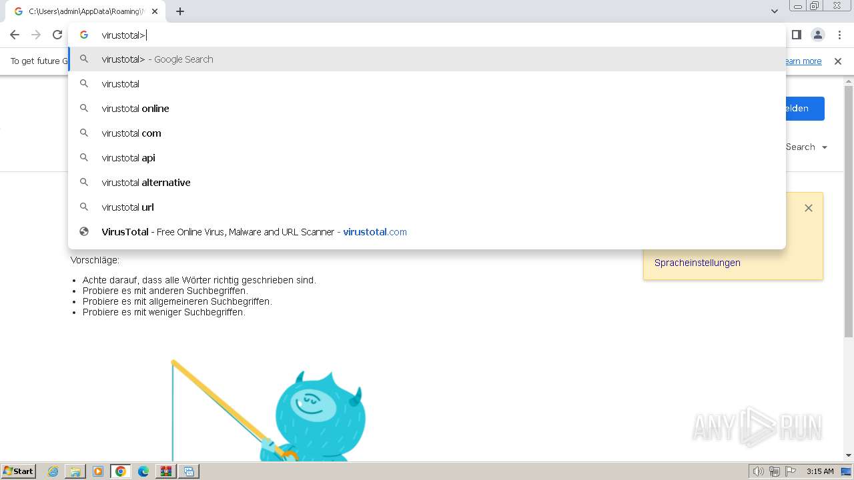Screen dimensions: 854x480
Task: Launch Internet Explorer from the taskbar
Action: tap(53, 471)
